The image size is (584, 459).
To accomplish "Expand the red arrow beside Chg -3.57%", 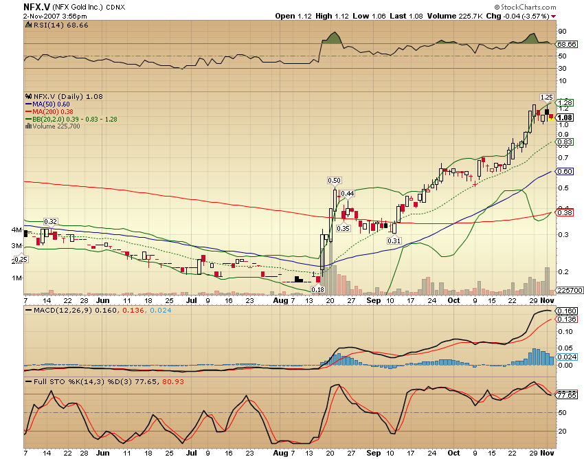I will click(x=554, y=16).
